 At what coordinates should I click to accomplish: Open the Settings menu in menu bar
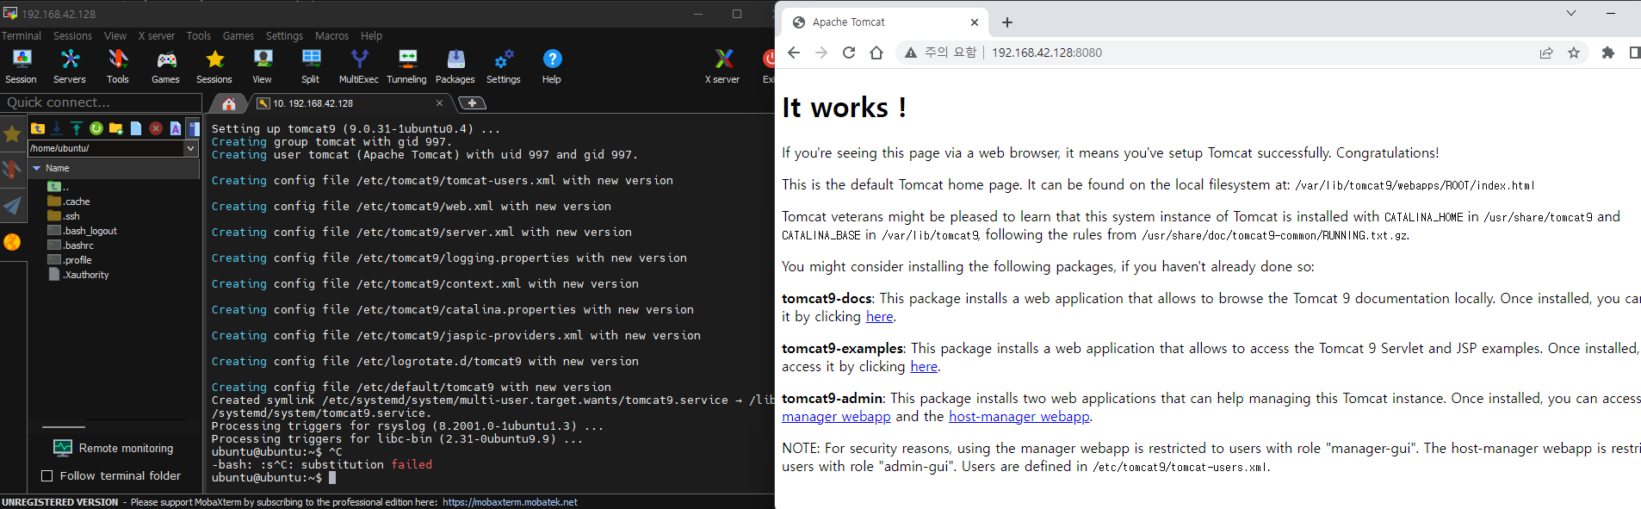coord(284,36)
